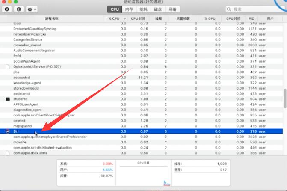287x191 pixels.
Task: Toggle sort direction arrow on % CPU
Action: pos(124,19)
